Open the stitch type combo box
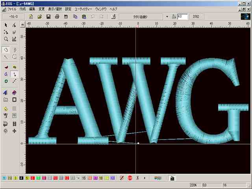This screenshot has width=252, height=189. pyautogui.click(x=141, y=17)
